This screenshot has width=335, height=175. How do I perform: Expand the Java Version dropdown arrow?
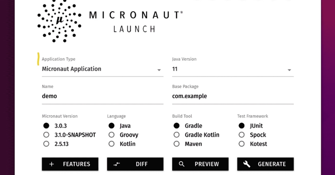pos(289,70)
